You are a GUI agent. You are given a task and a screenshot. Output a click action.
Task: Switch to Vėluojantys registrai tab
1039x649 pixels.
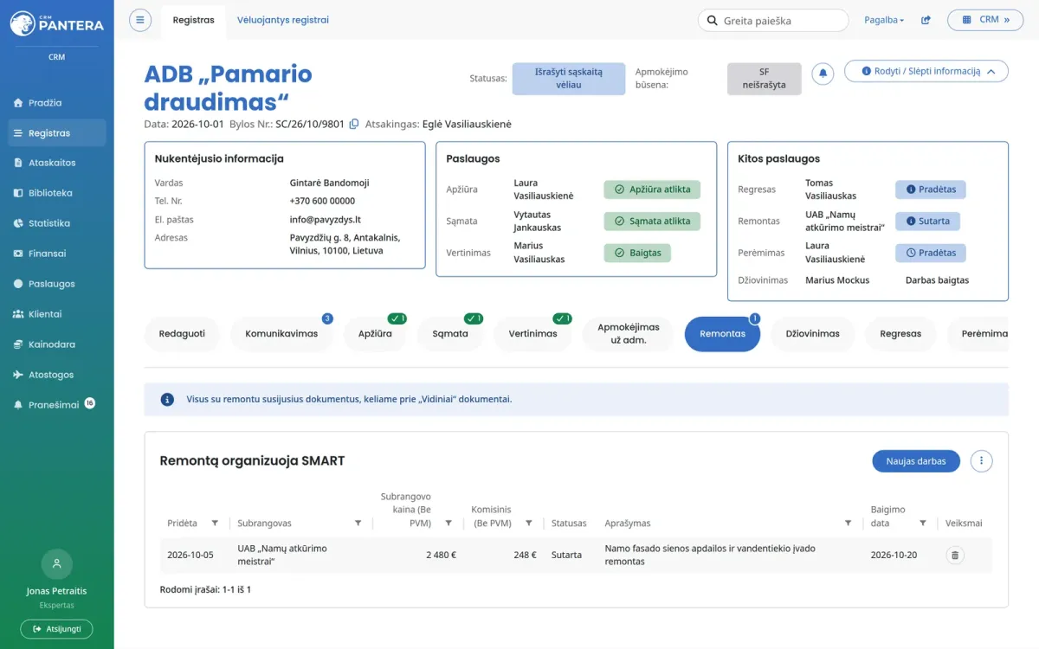(x=283, y=20)
